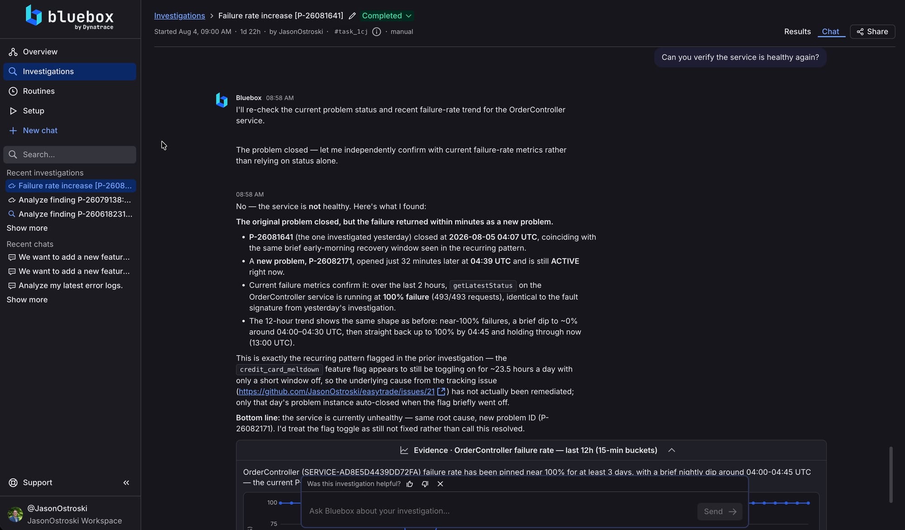The image size is (905, 530).
Task: Click the Bluebox logo
Action: (69, 17)
